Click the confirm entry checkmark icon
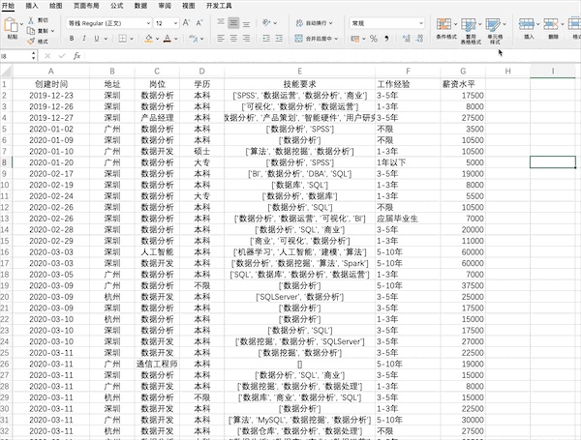This screenshot has height=440, width=581. 62,56
